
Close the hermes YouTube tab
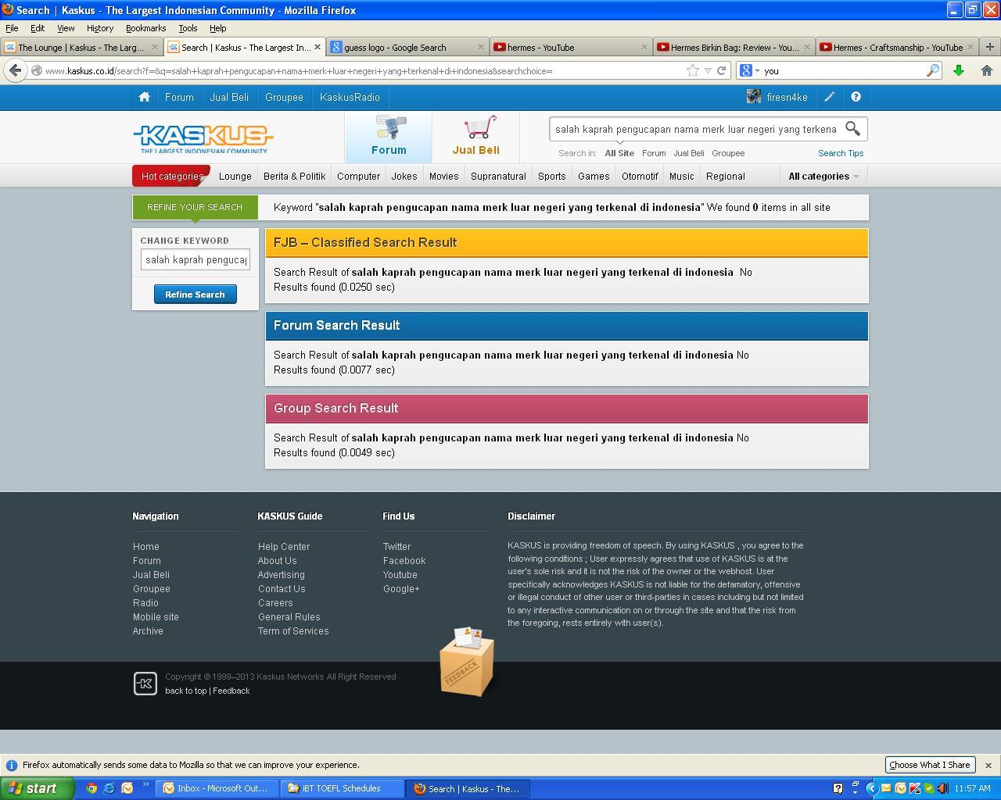click(x=644, y=47)
